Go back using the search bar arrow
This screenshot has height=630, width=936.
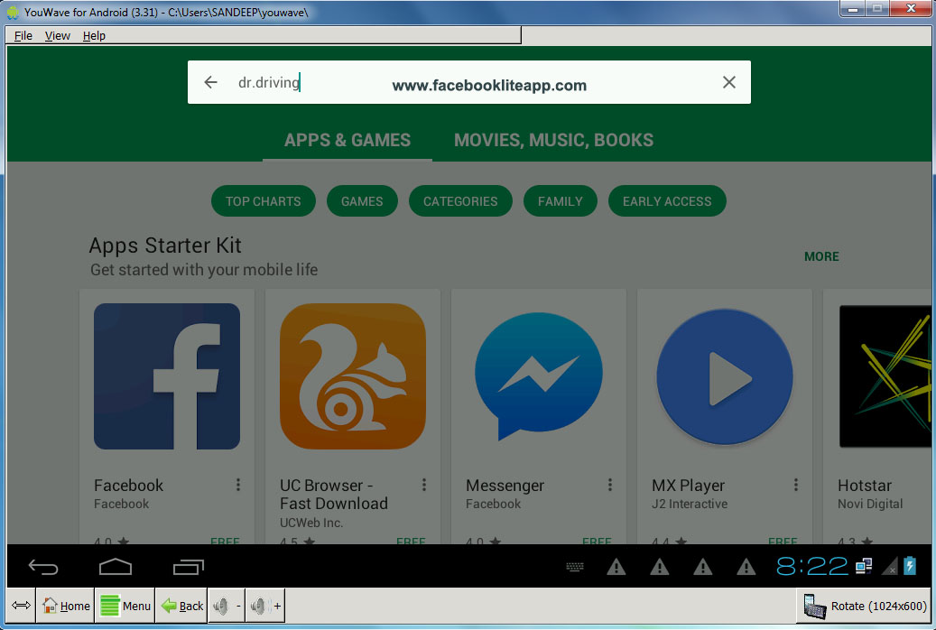210,82
